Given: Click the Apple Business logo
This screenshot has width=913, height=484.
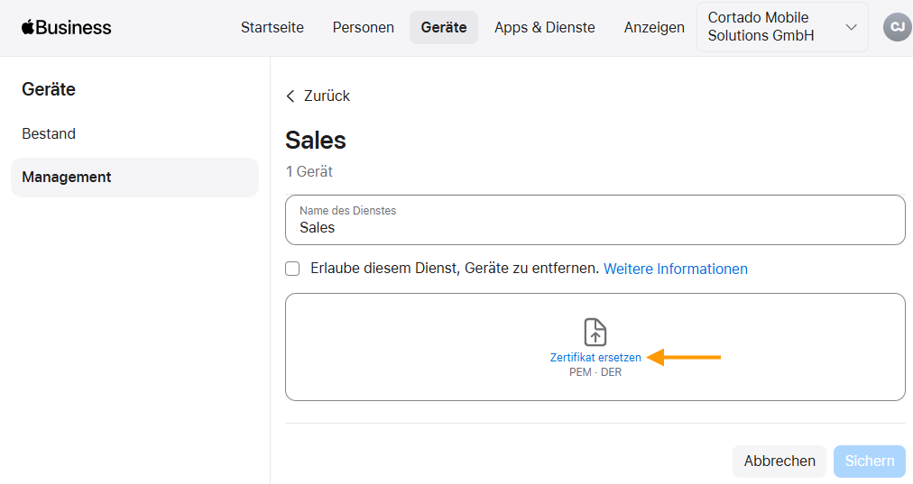Looking at the screenshot, I should (x=67, y=27).
